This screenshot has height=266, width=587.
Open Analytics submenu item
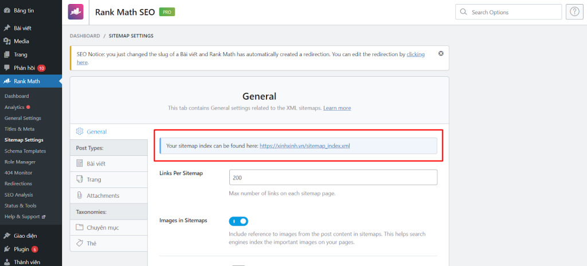click(x=14, y=107)
